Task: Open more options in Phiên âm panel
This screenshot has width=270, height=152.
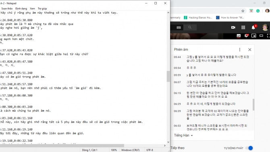Action: (x=240, y=50)
